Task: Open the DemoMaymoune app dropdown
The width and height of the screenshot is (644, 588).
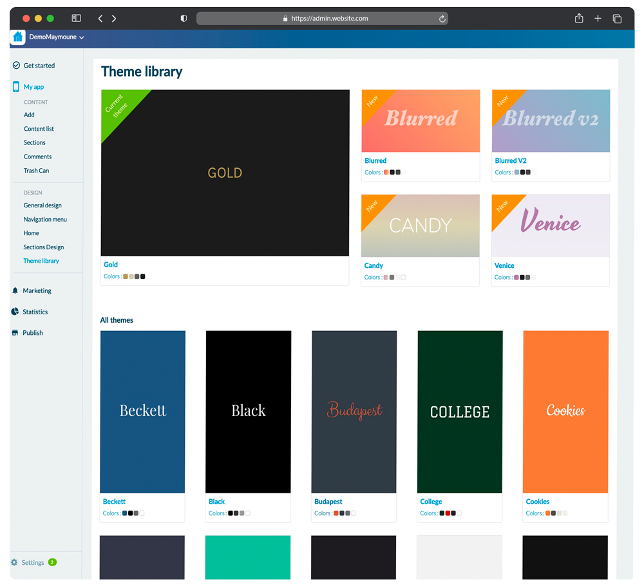Action: click(57, 37)
